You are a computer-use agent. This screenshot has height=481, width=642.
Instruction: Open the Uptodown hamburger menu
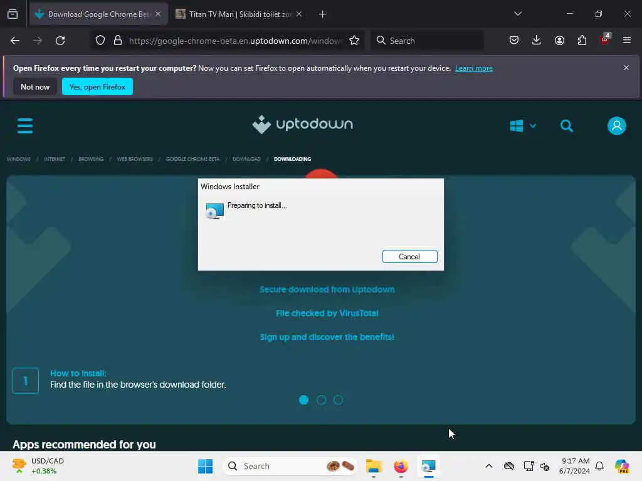25,125
